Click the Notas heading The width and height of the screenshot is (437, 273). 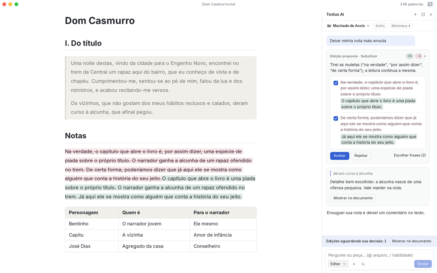(76, 136)
